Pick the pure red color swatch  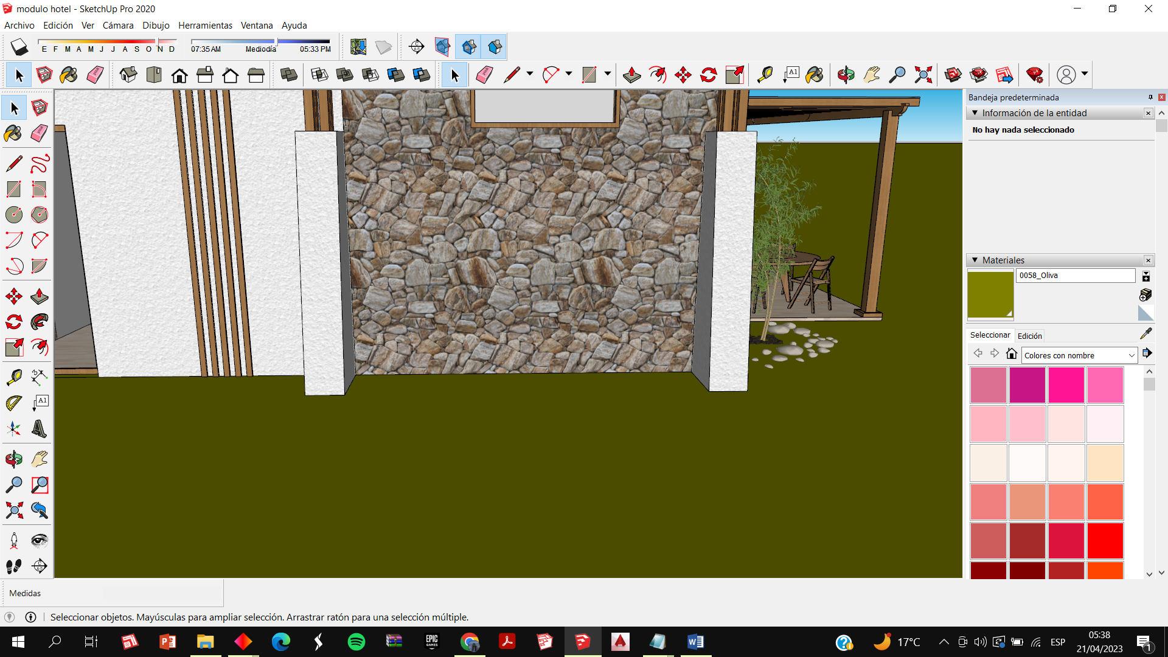click(1105, 541)
